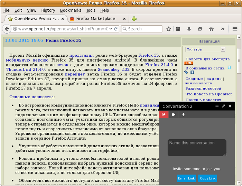Click the Name this conversation field
Viewport: 242px width, 186px height.
tap(197, 147)
